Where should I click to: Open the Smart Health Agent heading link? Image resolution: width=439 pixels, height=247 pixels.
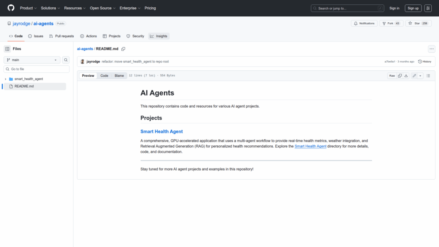(162, 131)
